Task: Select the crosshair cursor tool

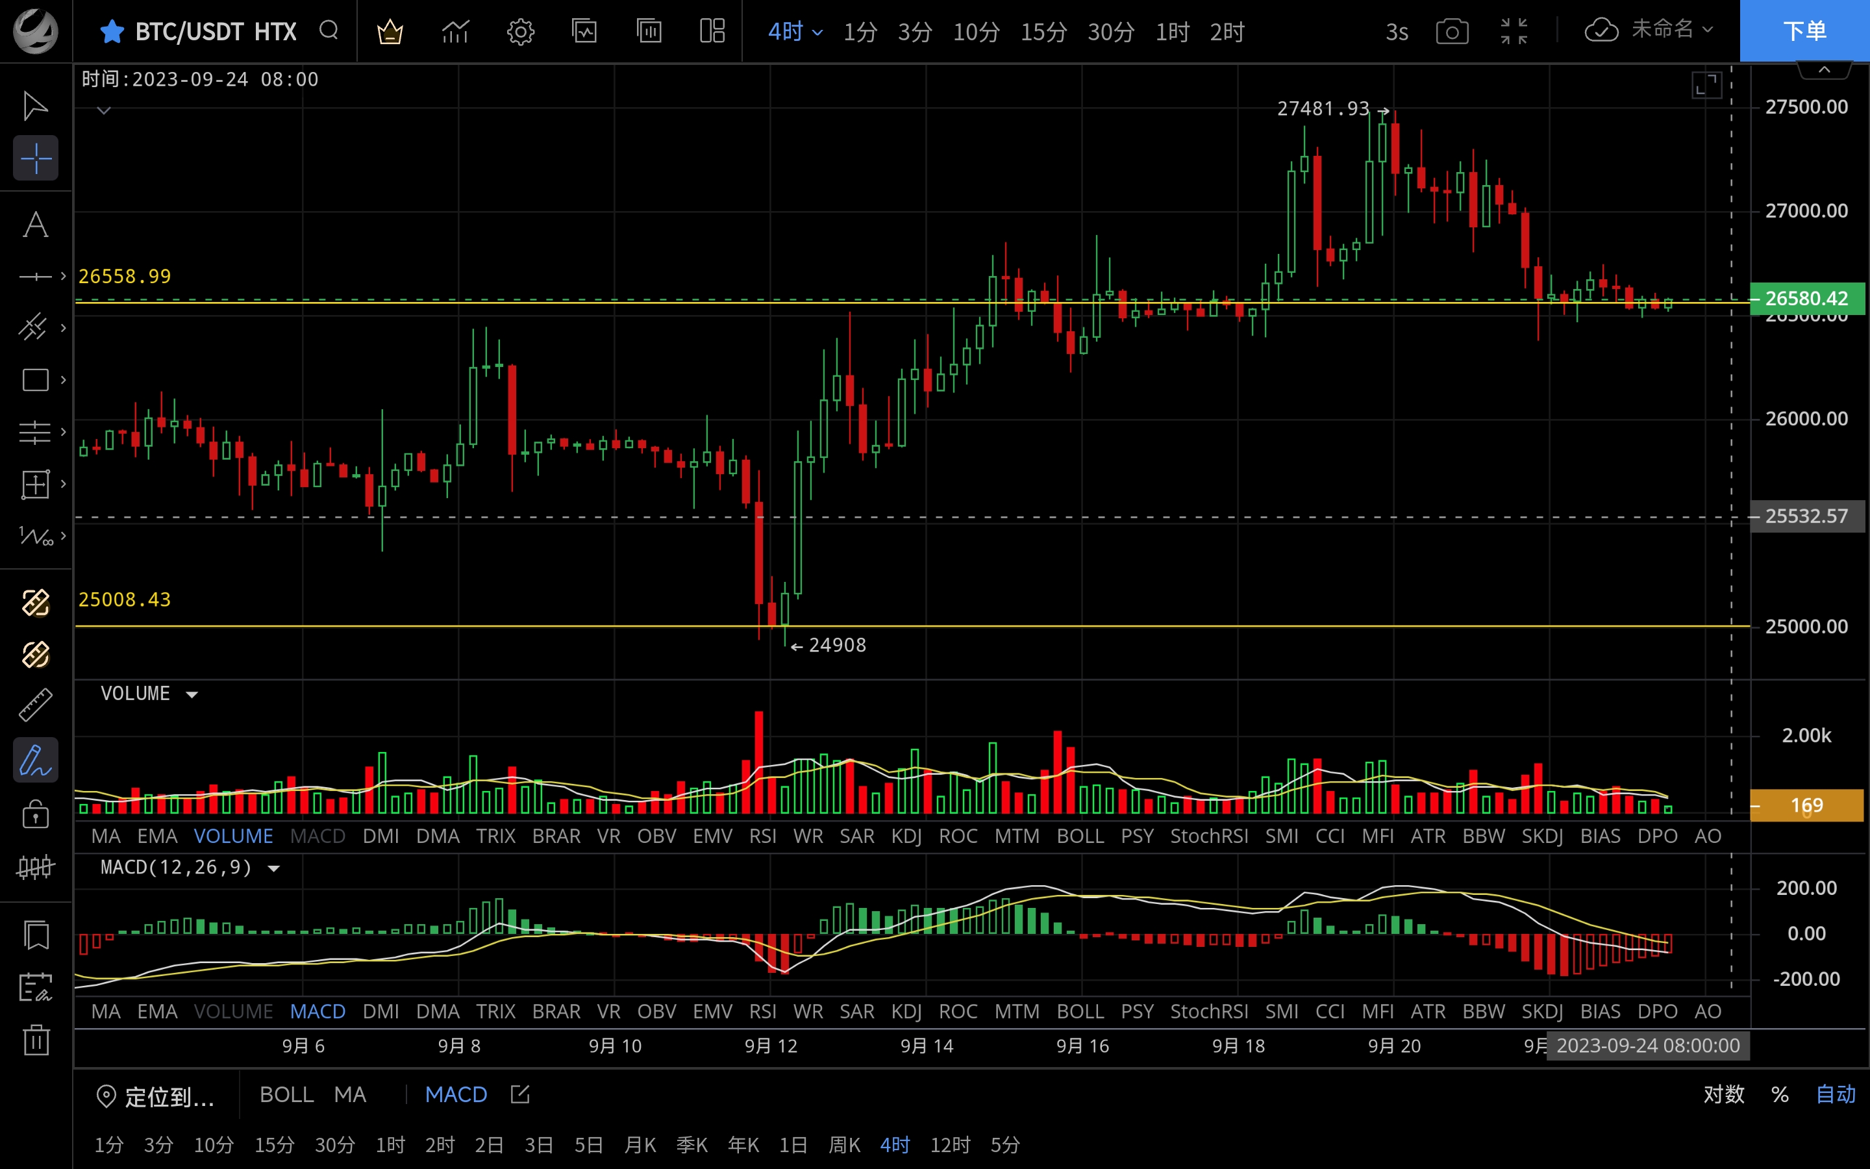Action: click(x=36, y=158)
